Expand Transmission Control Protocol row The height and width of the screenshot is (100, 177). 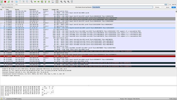1,74
